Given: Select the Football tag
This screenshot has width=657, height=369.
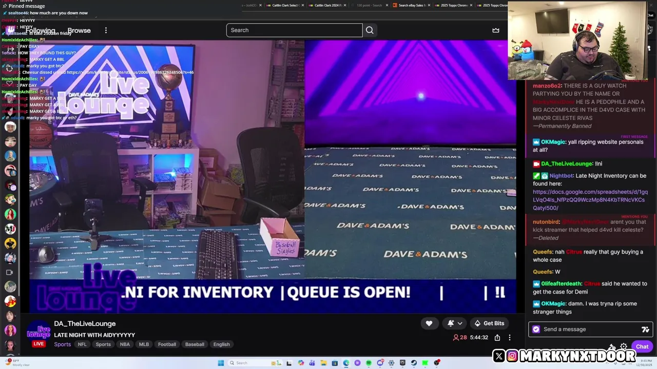Looking at the screenshot, I should click(167, 344).
